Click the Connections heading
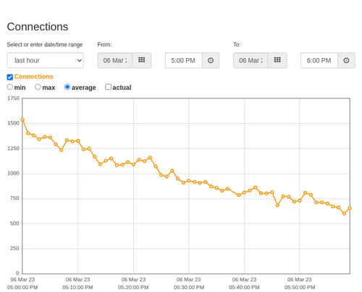The image size is (362, 292). [x=38, y=27]
